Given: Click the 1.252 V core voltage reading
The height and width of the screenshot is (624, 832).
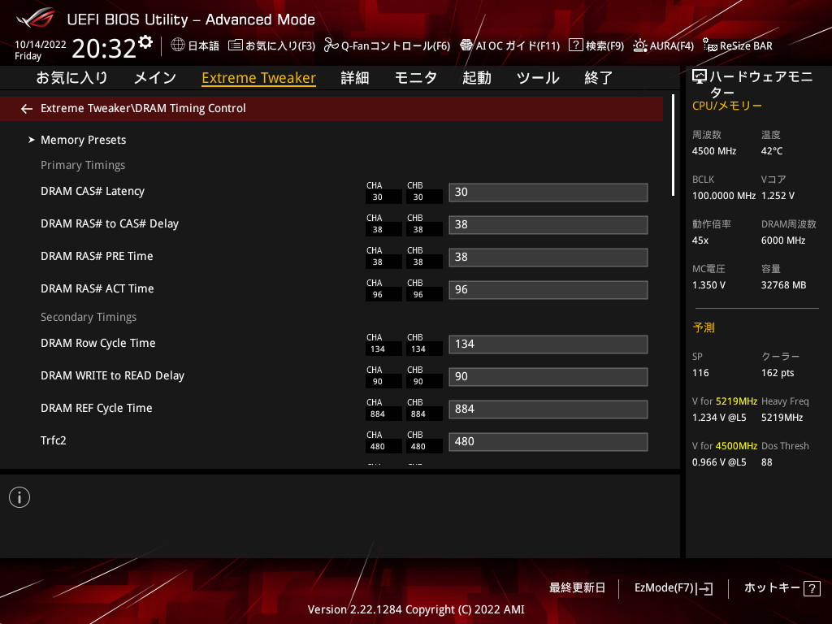Looking at the screenshot, I should point(778,196).
